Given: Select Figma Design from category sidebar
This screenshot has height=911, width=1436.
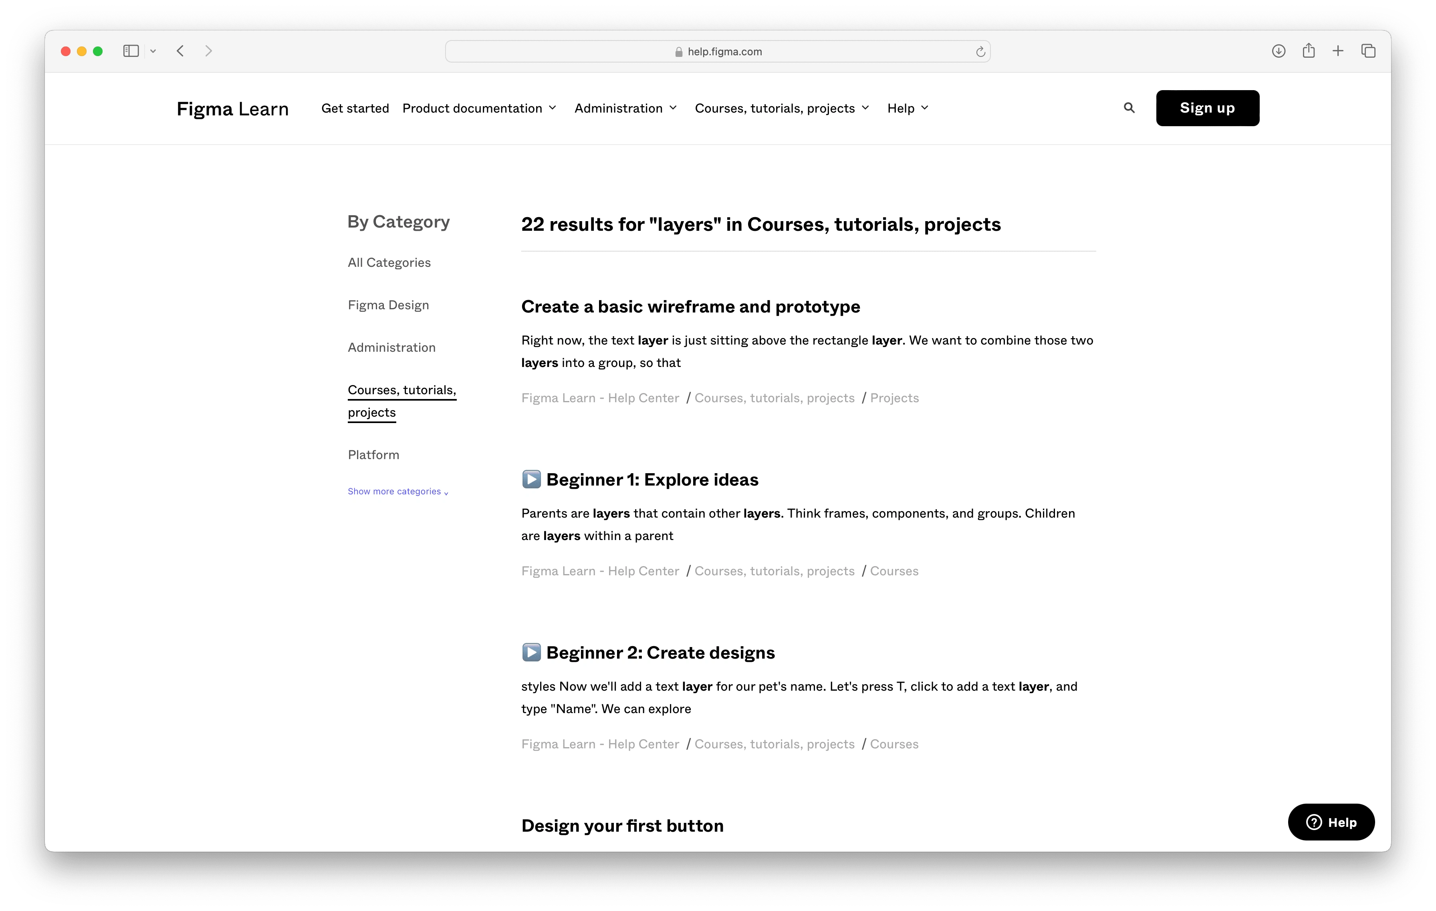Looking at the screenshot, I should point(387,304).
